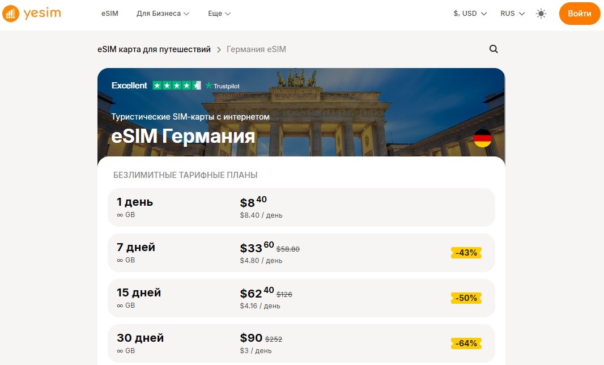Click the -64% discount badge
The image size is (604, 365).
tap(466, 343)
